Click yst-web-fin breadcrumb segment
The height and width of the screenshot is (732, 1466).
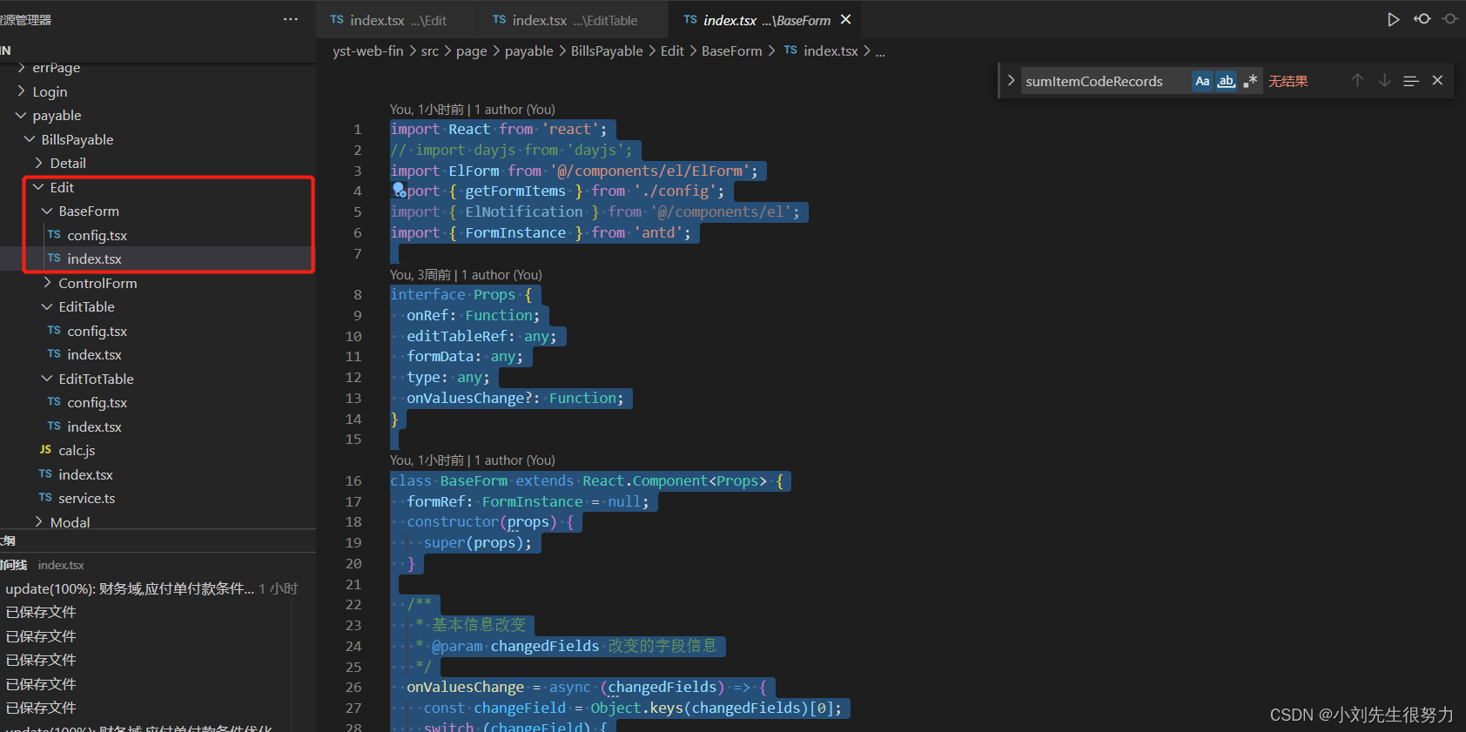(367, 51)
